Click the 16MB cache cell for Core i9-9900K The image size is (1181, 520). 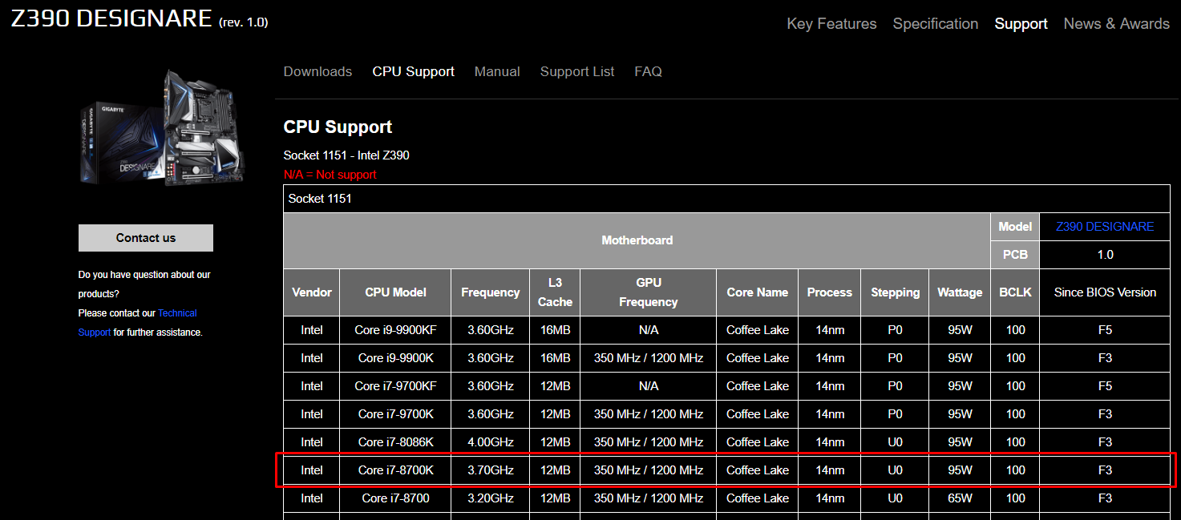(x=555, y=358)
